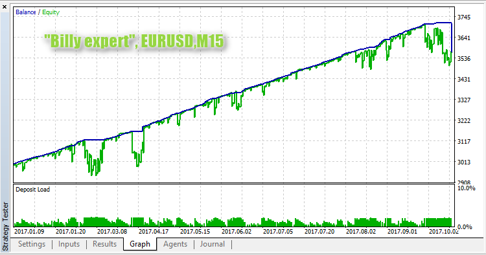Close the Strategy Tester panel
This screenshot has height=255, width=486.
tap(5, 6)
